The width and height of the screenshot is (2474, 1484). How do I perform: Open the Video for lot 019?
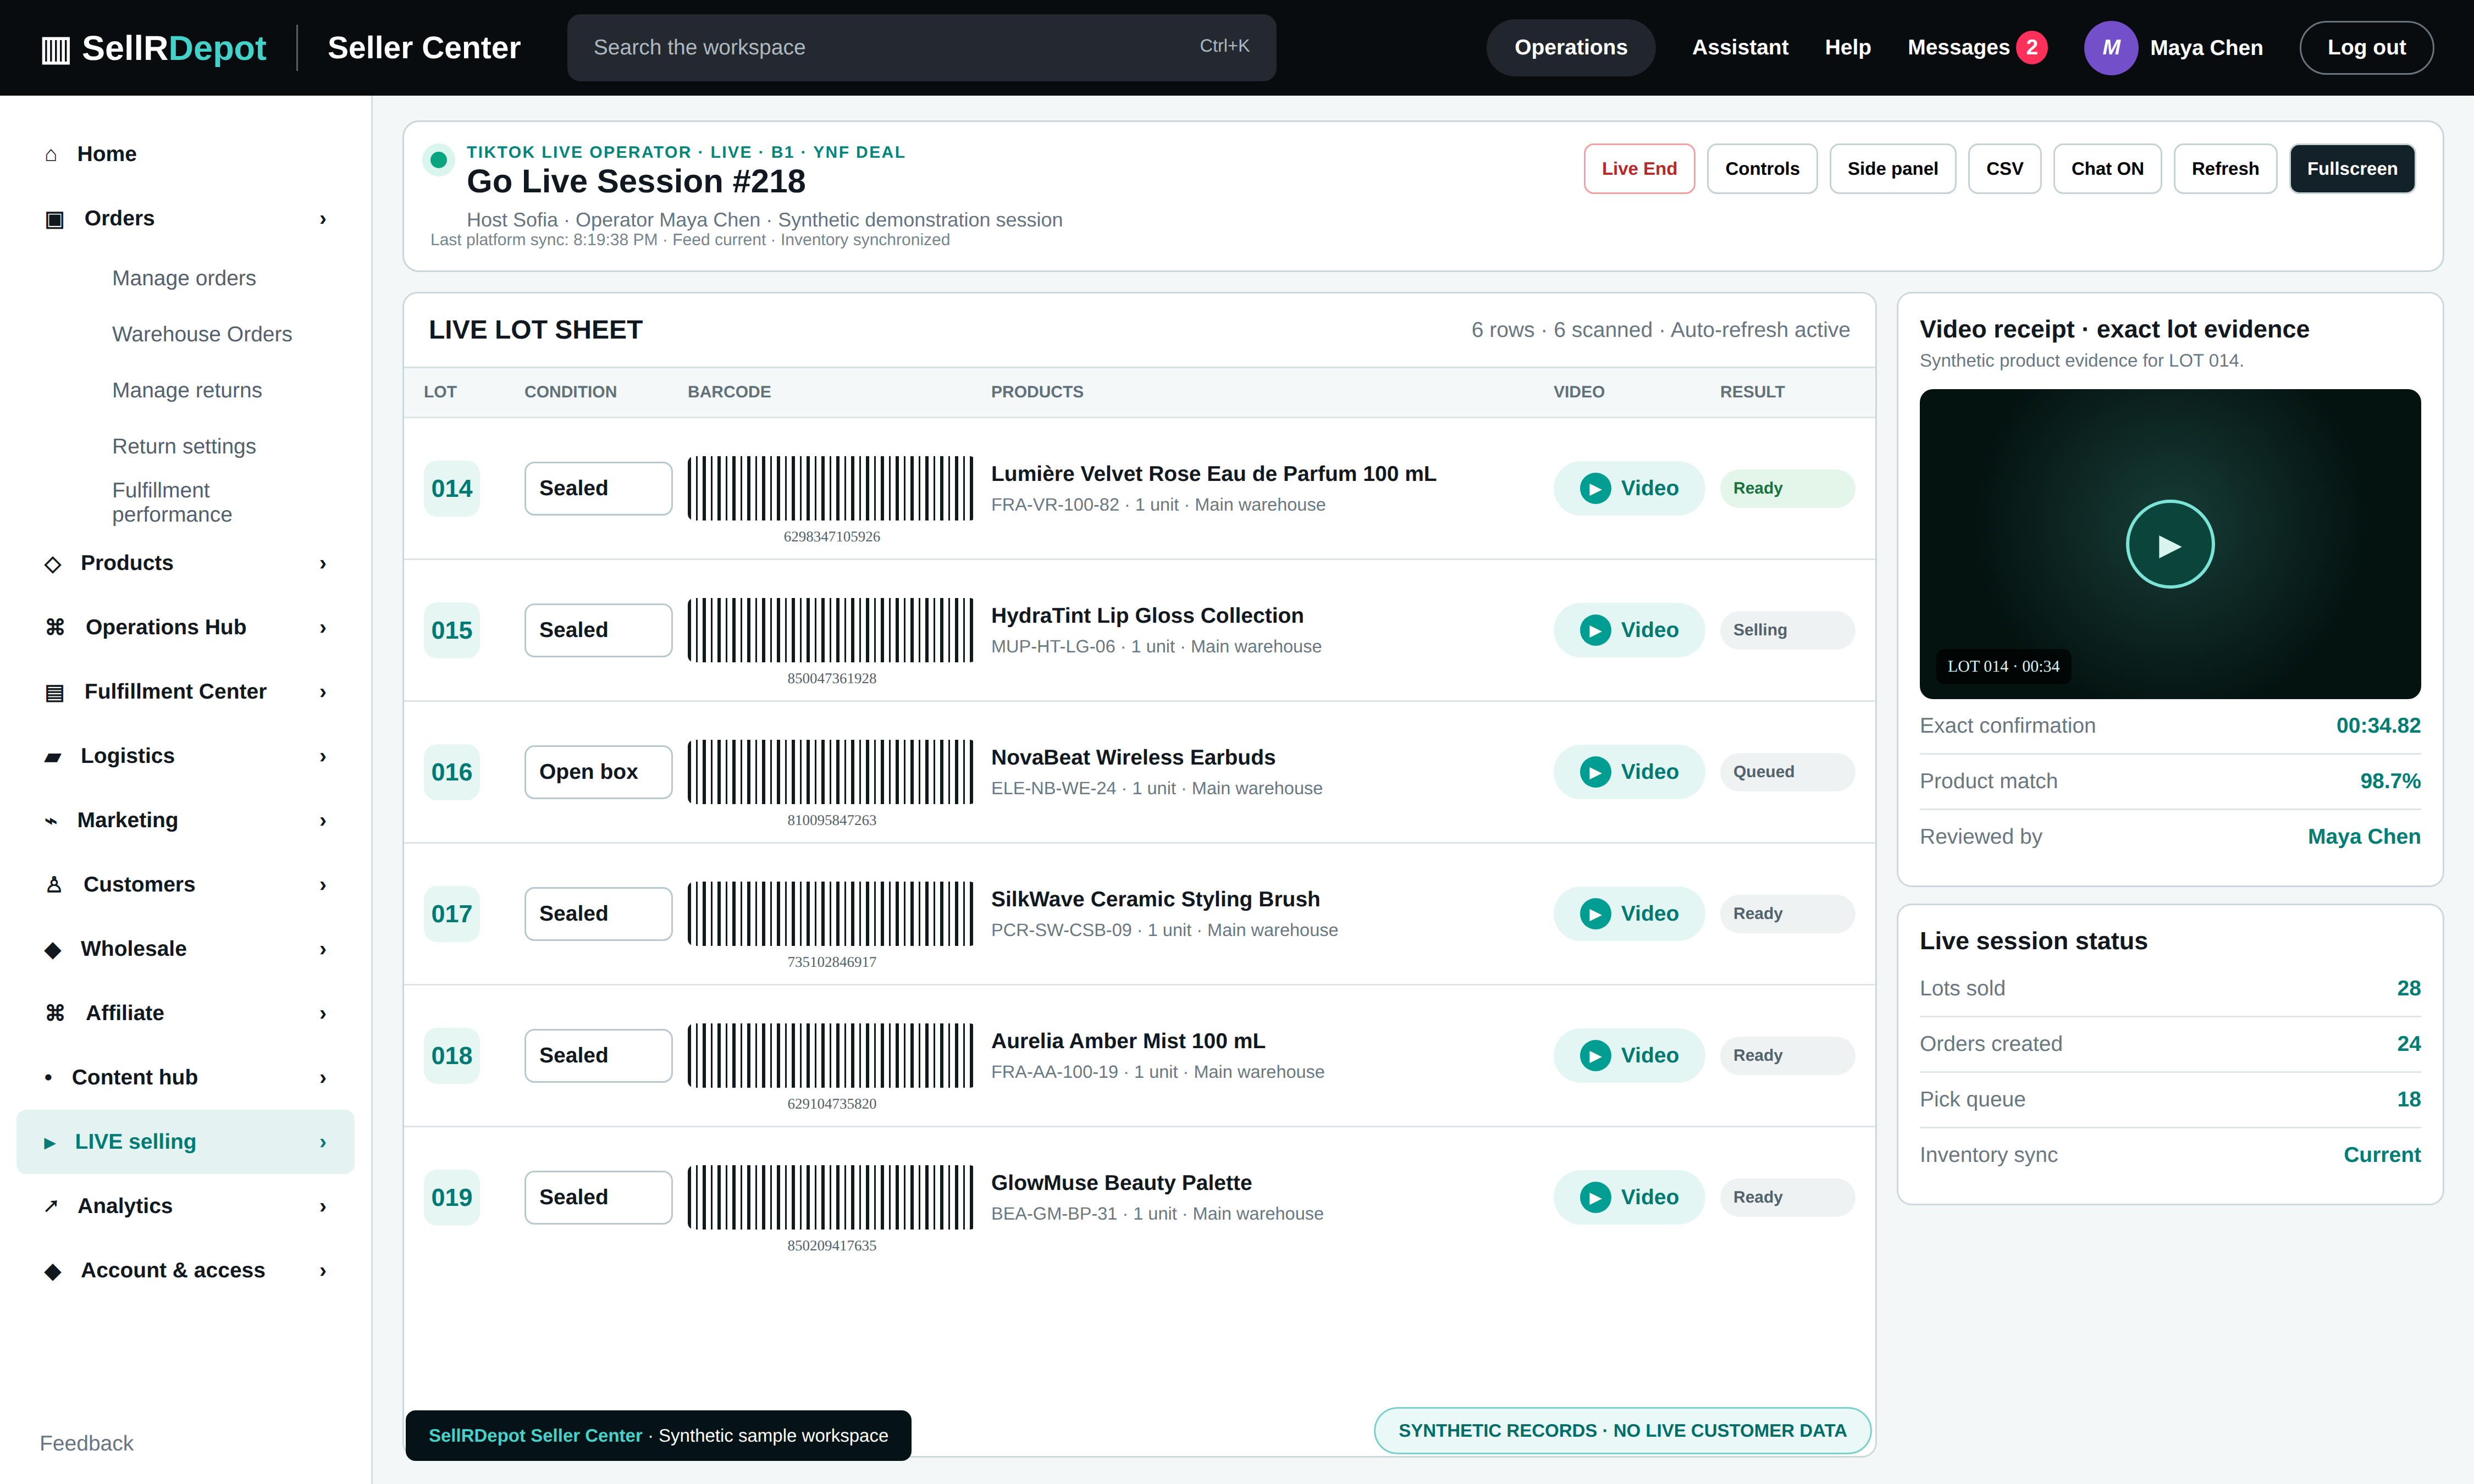1628,1197
